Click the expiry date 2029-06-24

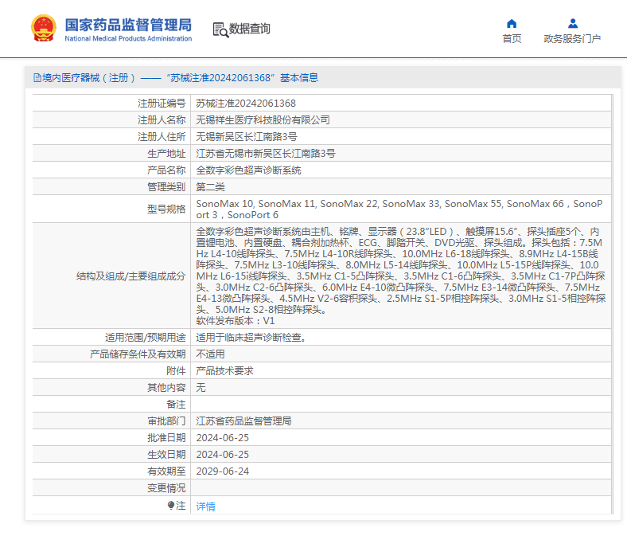pos(223,471)
